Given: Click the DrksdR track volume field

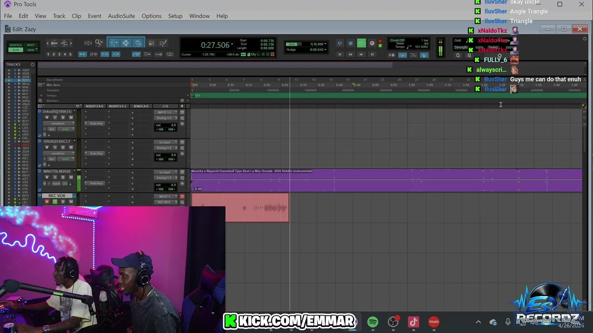Looking at the screenshot, I should pos(165,125).
